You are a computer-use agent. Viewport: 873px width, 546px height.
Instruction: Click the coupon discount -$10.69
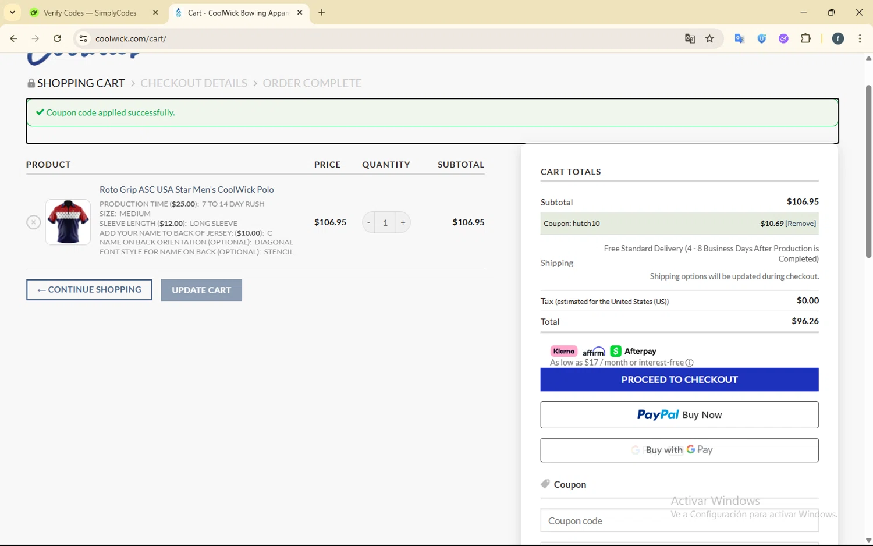tap(771, 224)
